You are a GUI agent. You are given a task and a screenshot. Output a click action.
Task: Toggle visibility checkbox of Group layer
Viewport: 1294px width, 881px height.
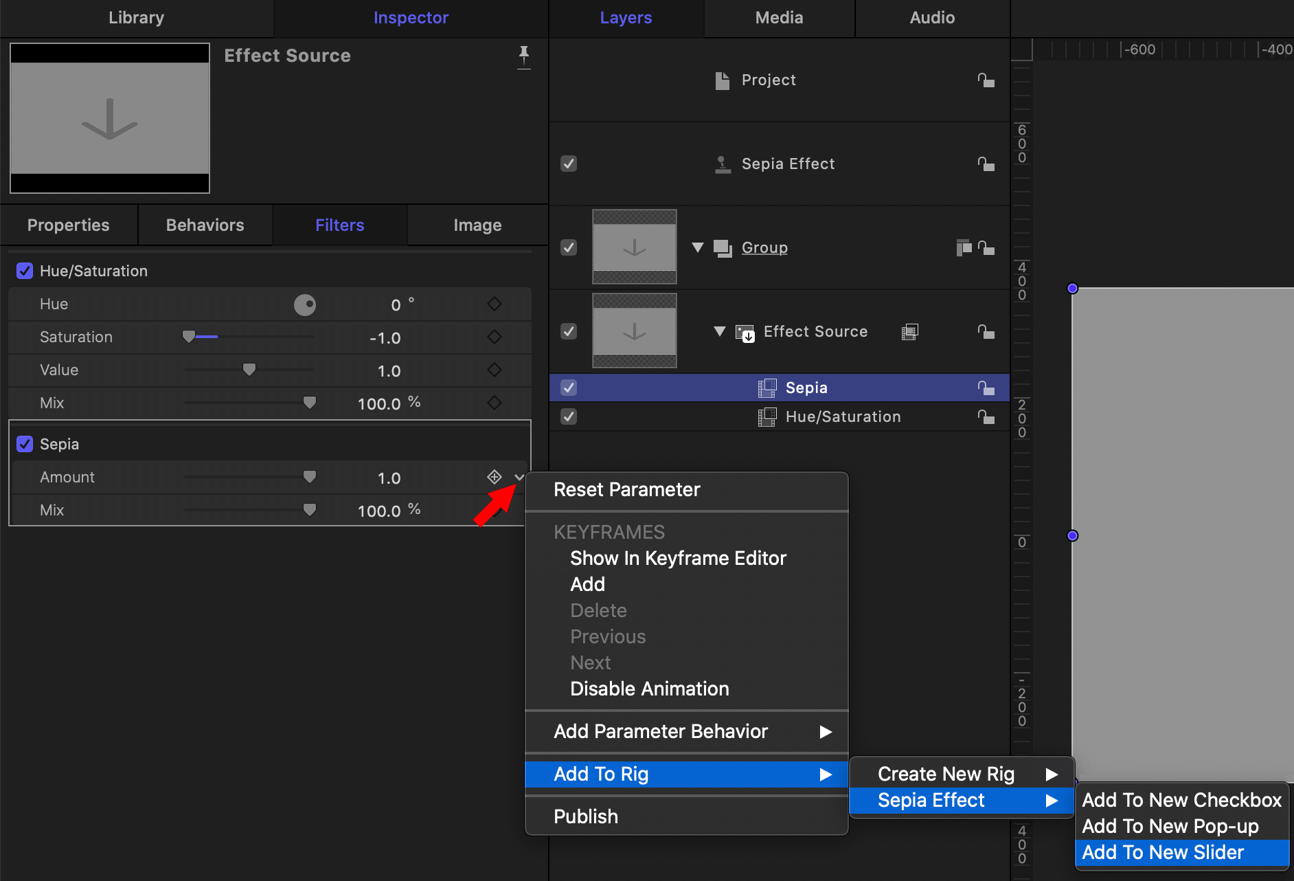point(569,247)
